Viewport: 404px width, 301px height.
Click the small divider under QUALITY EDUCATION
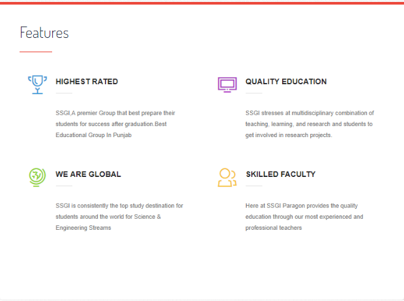pyautogui.click(x=253, y=93)
